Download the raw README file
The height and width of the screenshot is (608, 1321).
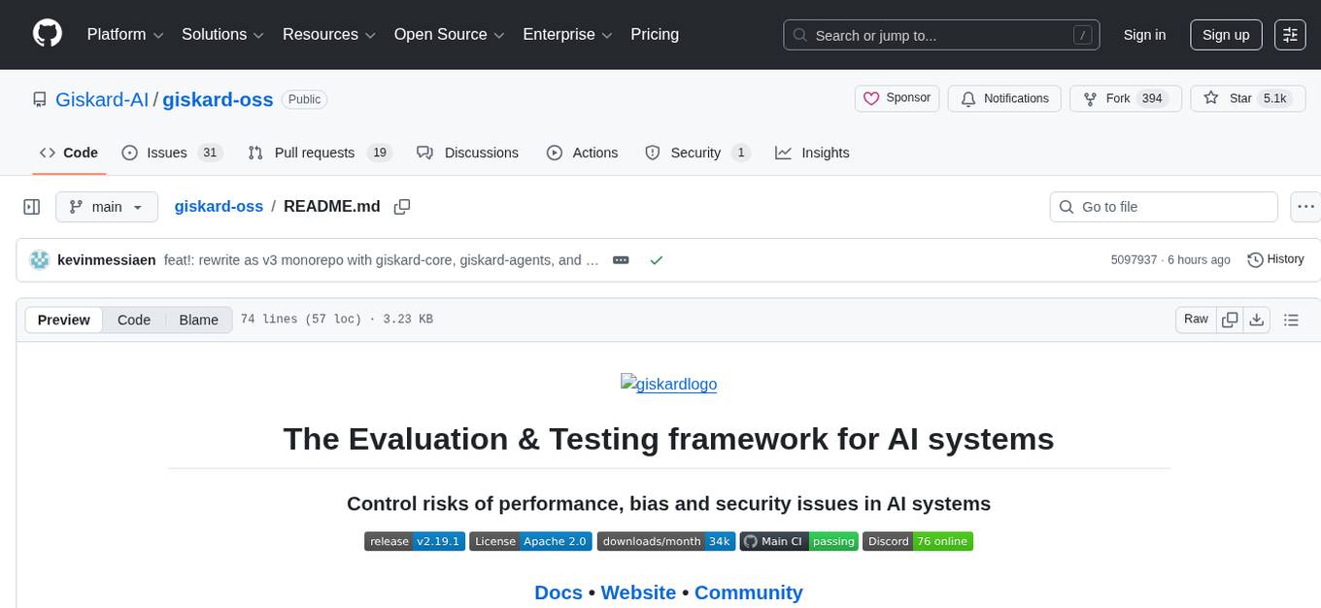click(1257, 319)
